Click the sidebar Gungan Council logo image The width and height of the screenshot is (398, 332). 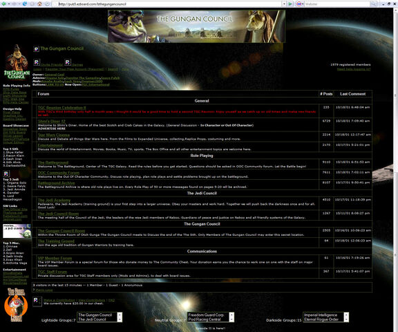click(17, 62)
